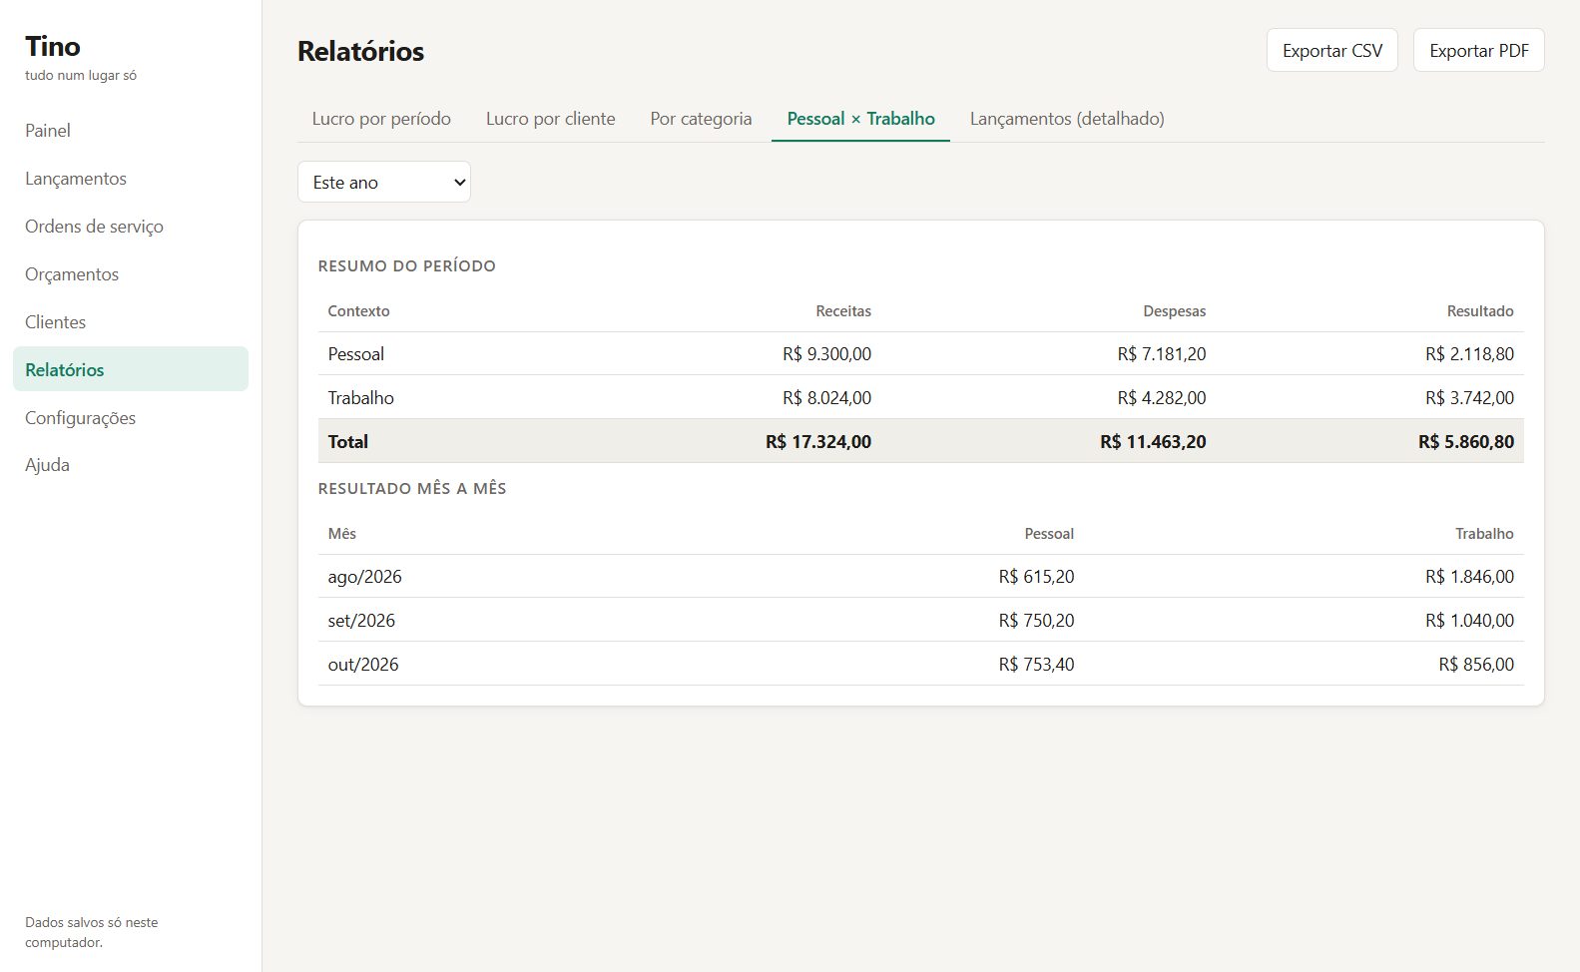1580x972 pixels.
Task: Click the Exportar PDF button
Action: (1479, 50)
